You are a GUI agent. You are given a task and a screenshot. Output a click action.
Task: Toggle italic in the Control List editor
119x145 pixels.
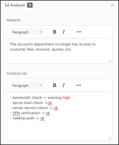tap(64, 85)
